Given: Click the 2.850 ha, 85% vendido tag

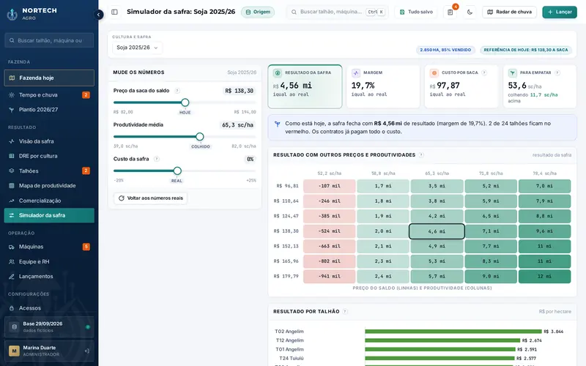Looking at the screenshot, I should click(x=445, y=50).
